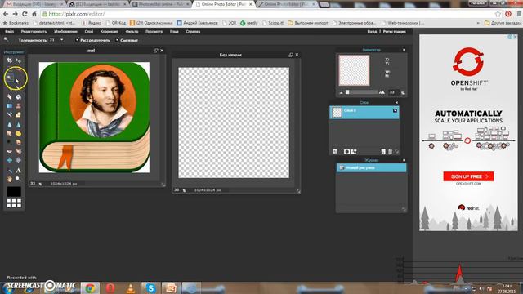Open Skype from the taskbar
The width and height of the screenshot is (523, 294).
coord(150,287)
